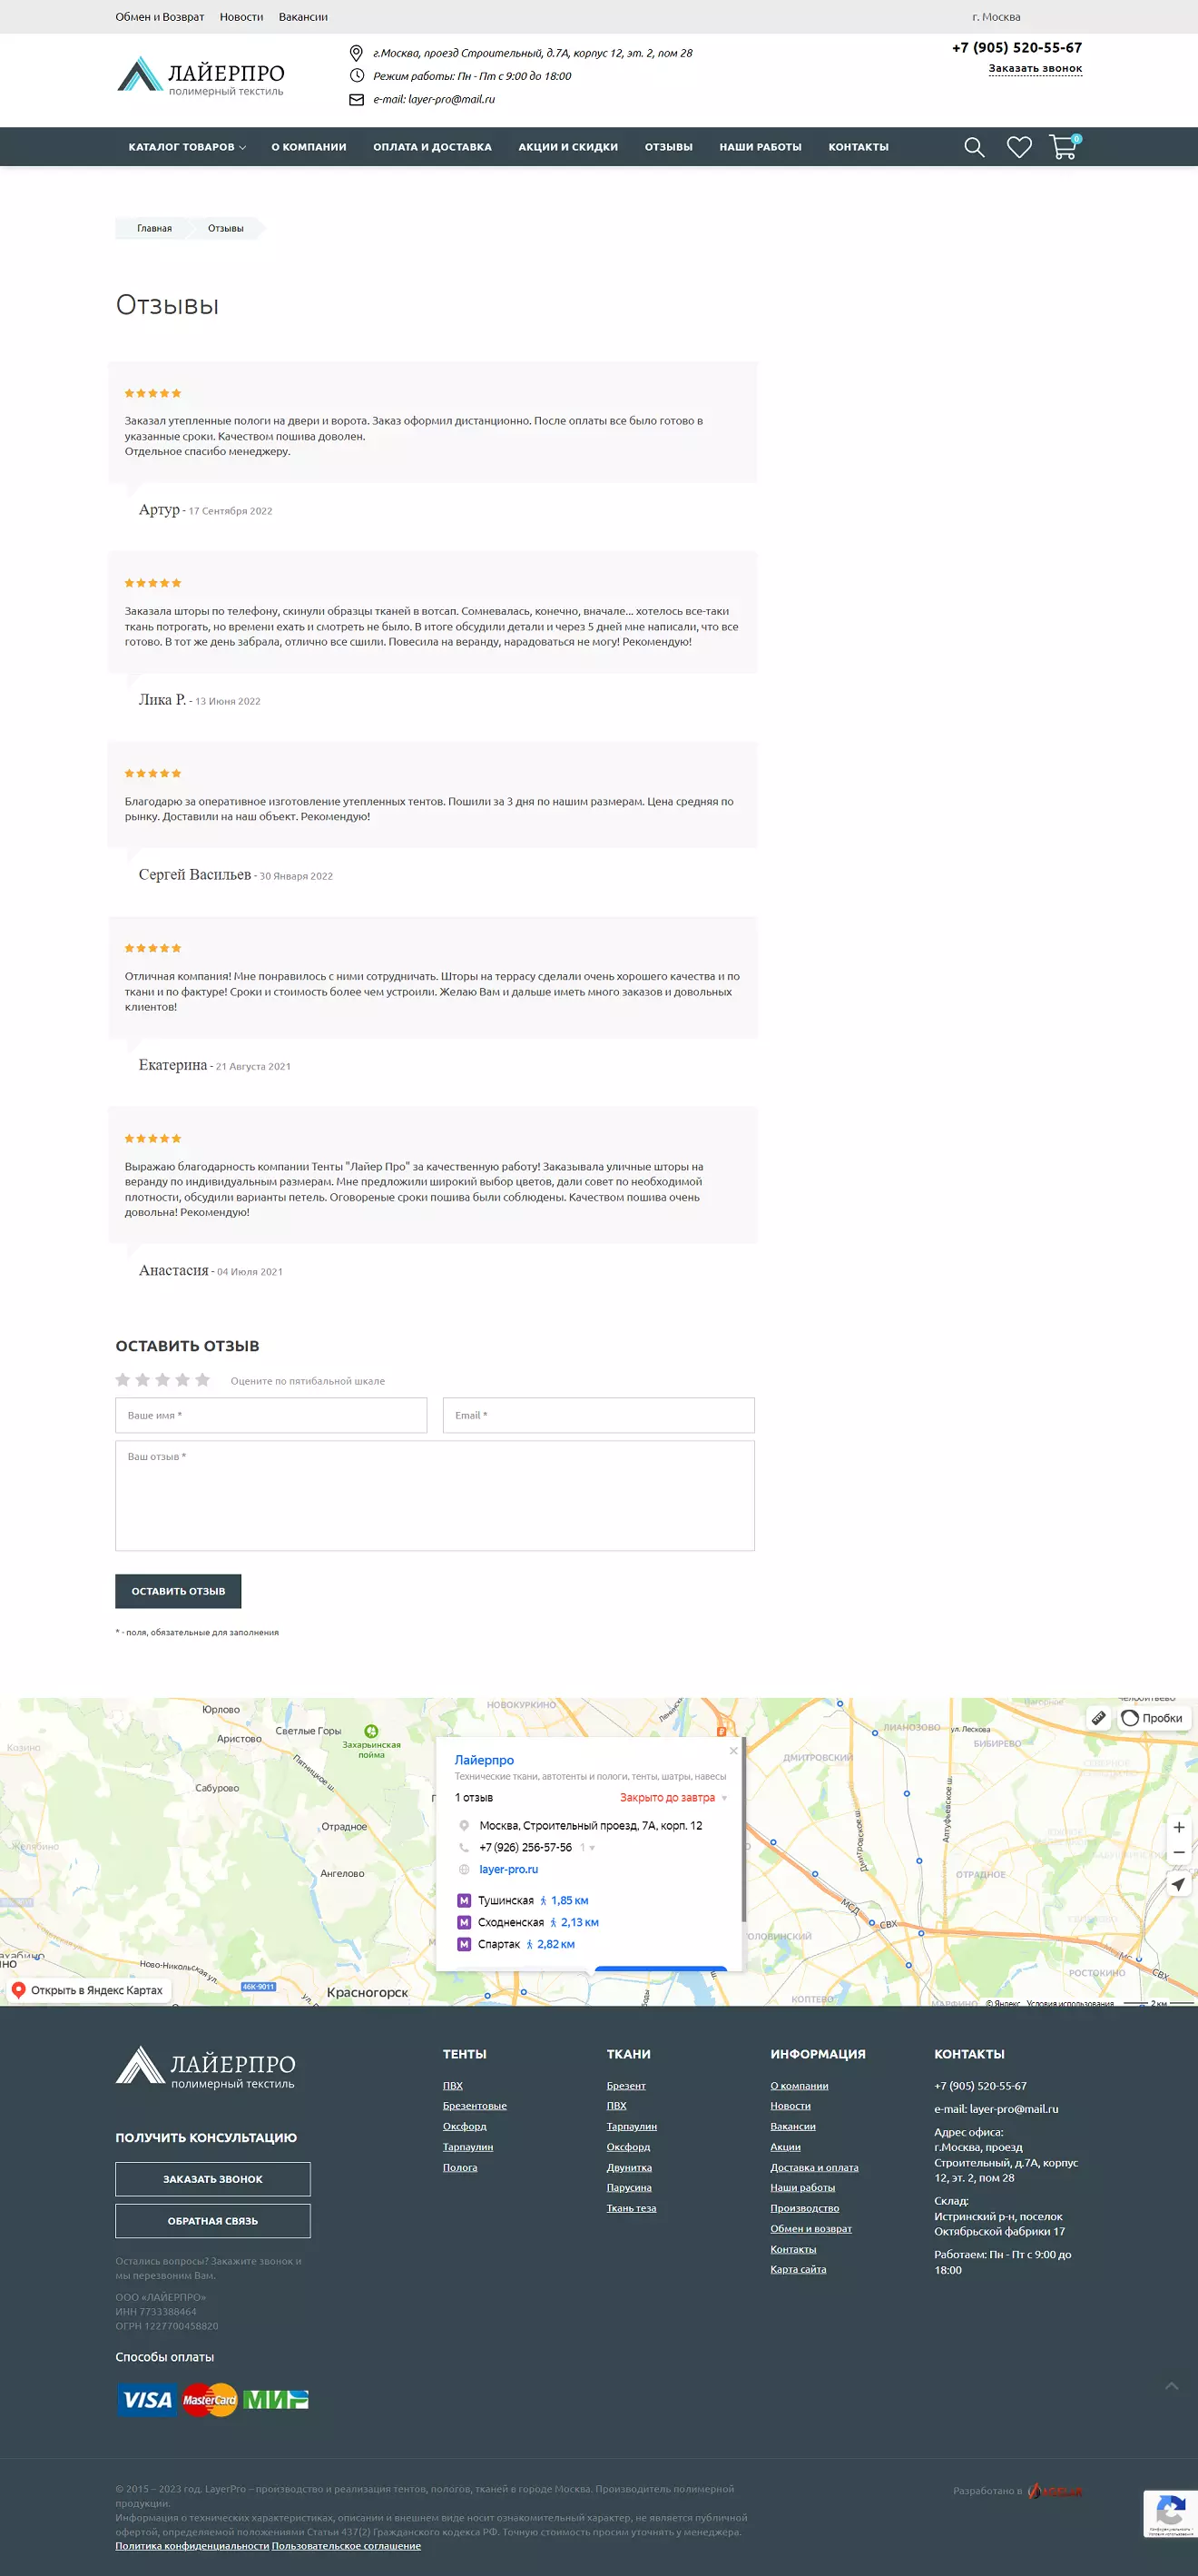1198x2576 pixels.
Task: Click the Ваше имя input field
Action: [270, 1415]
